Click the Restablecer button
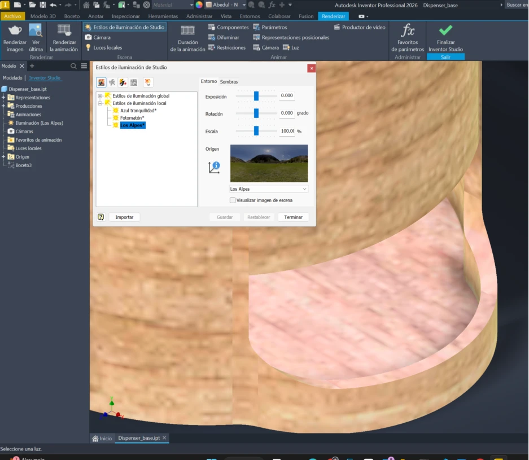 coord(259,217)
